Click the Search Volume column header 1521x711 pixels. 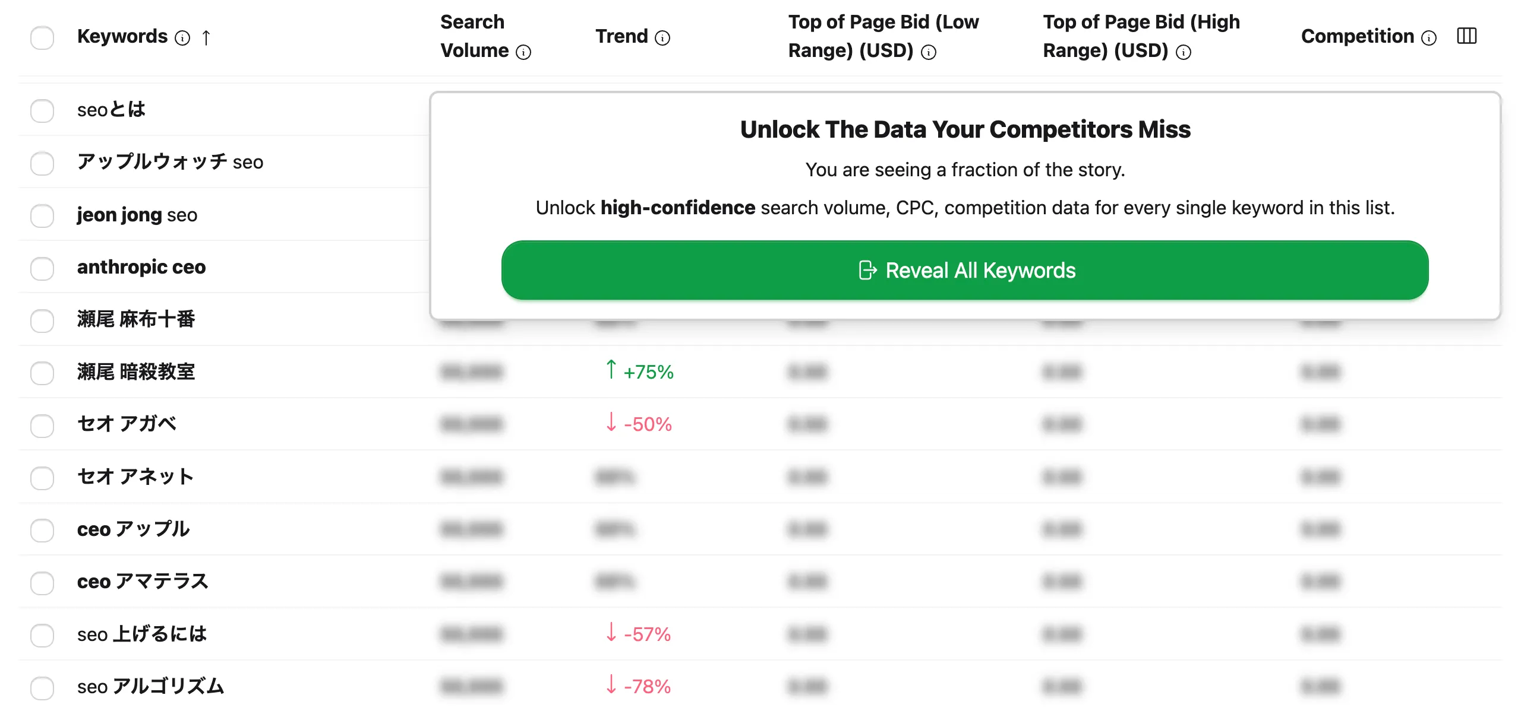coord(475,36)
